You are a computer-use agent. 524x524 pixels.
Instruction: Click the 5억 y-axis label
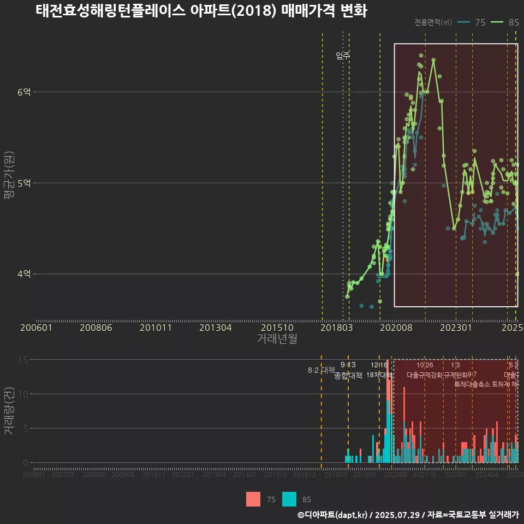(x=24, y=183)
